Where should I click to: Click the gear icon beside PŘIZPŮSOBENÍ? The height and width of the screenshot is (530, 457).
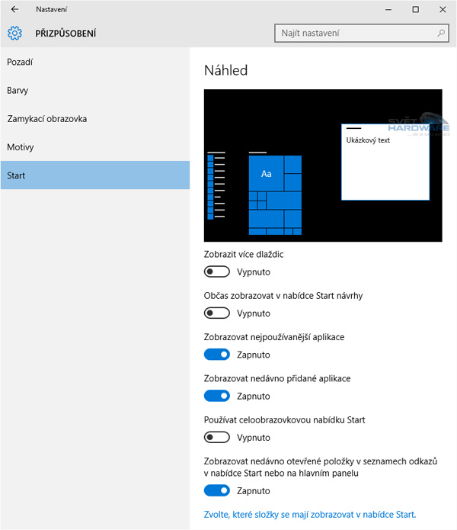[15, 34]
